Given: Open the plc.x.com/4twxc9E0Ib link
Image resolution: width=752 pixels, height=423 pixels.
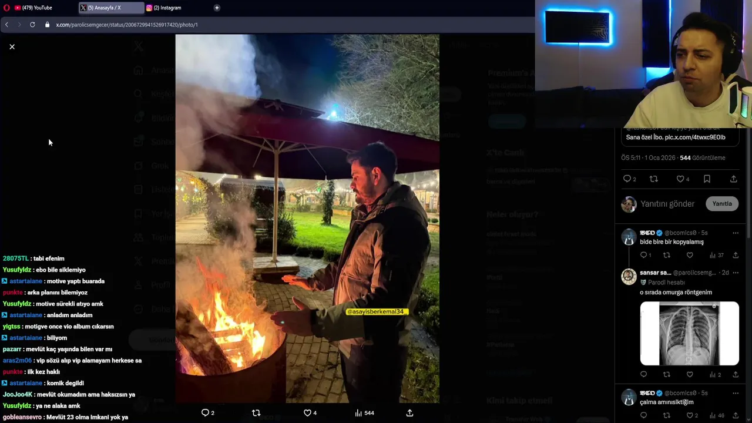Looking at the screenshot, I should pos(695,137).
